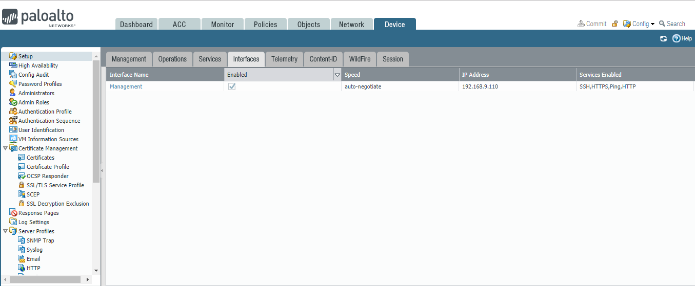Open the Help link

[x=682, y=38]
